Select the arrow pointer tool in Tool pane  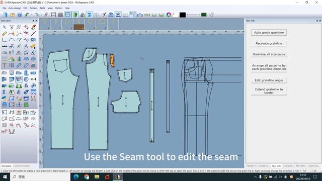click(5, 27)
